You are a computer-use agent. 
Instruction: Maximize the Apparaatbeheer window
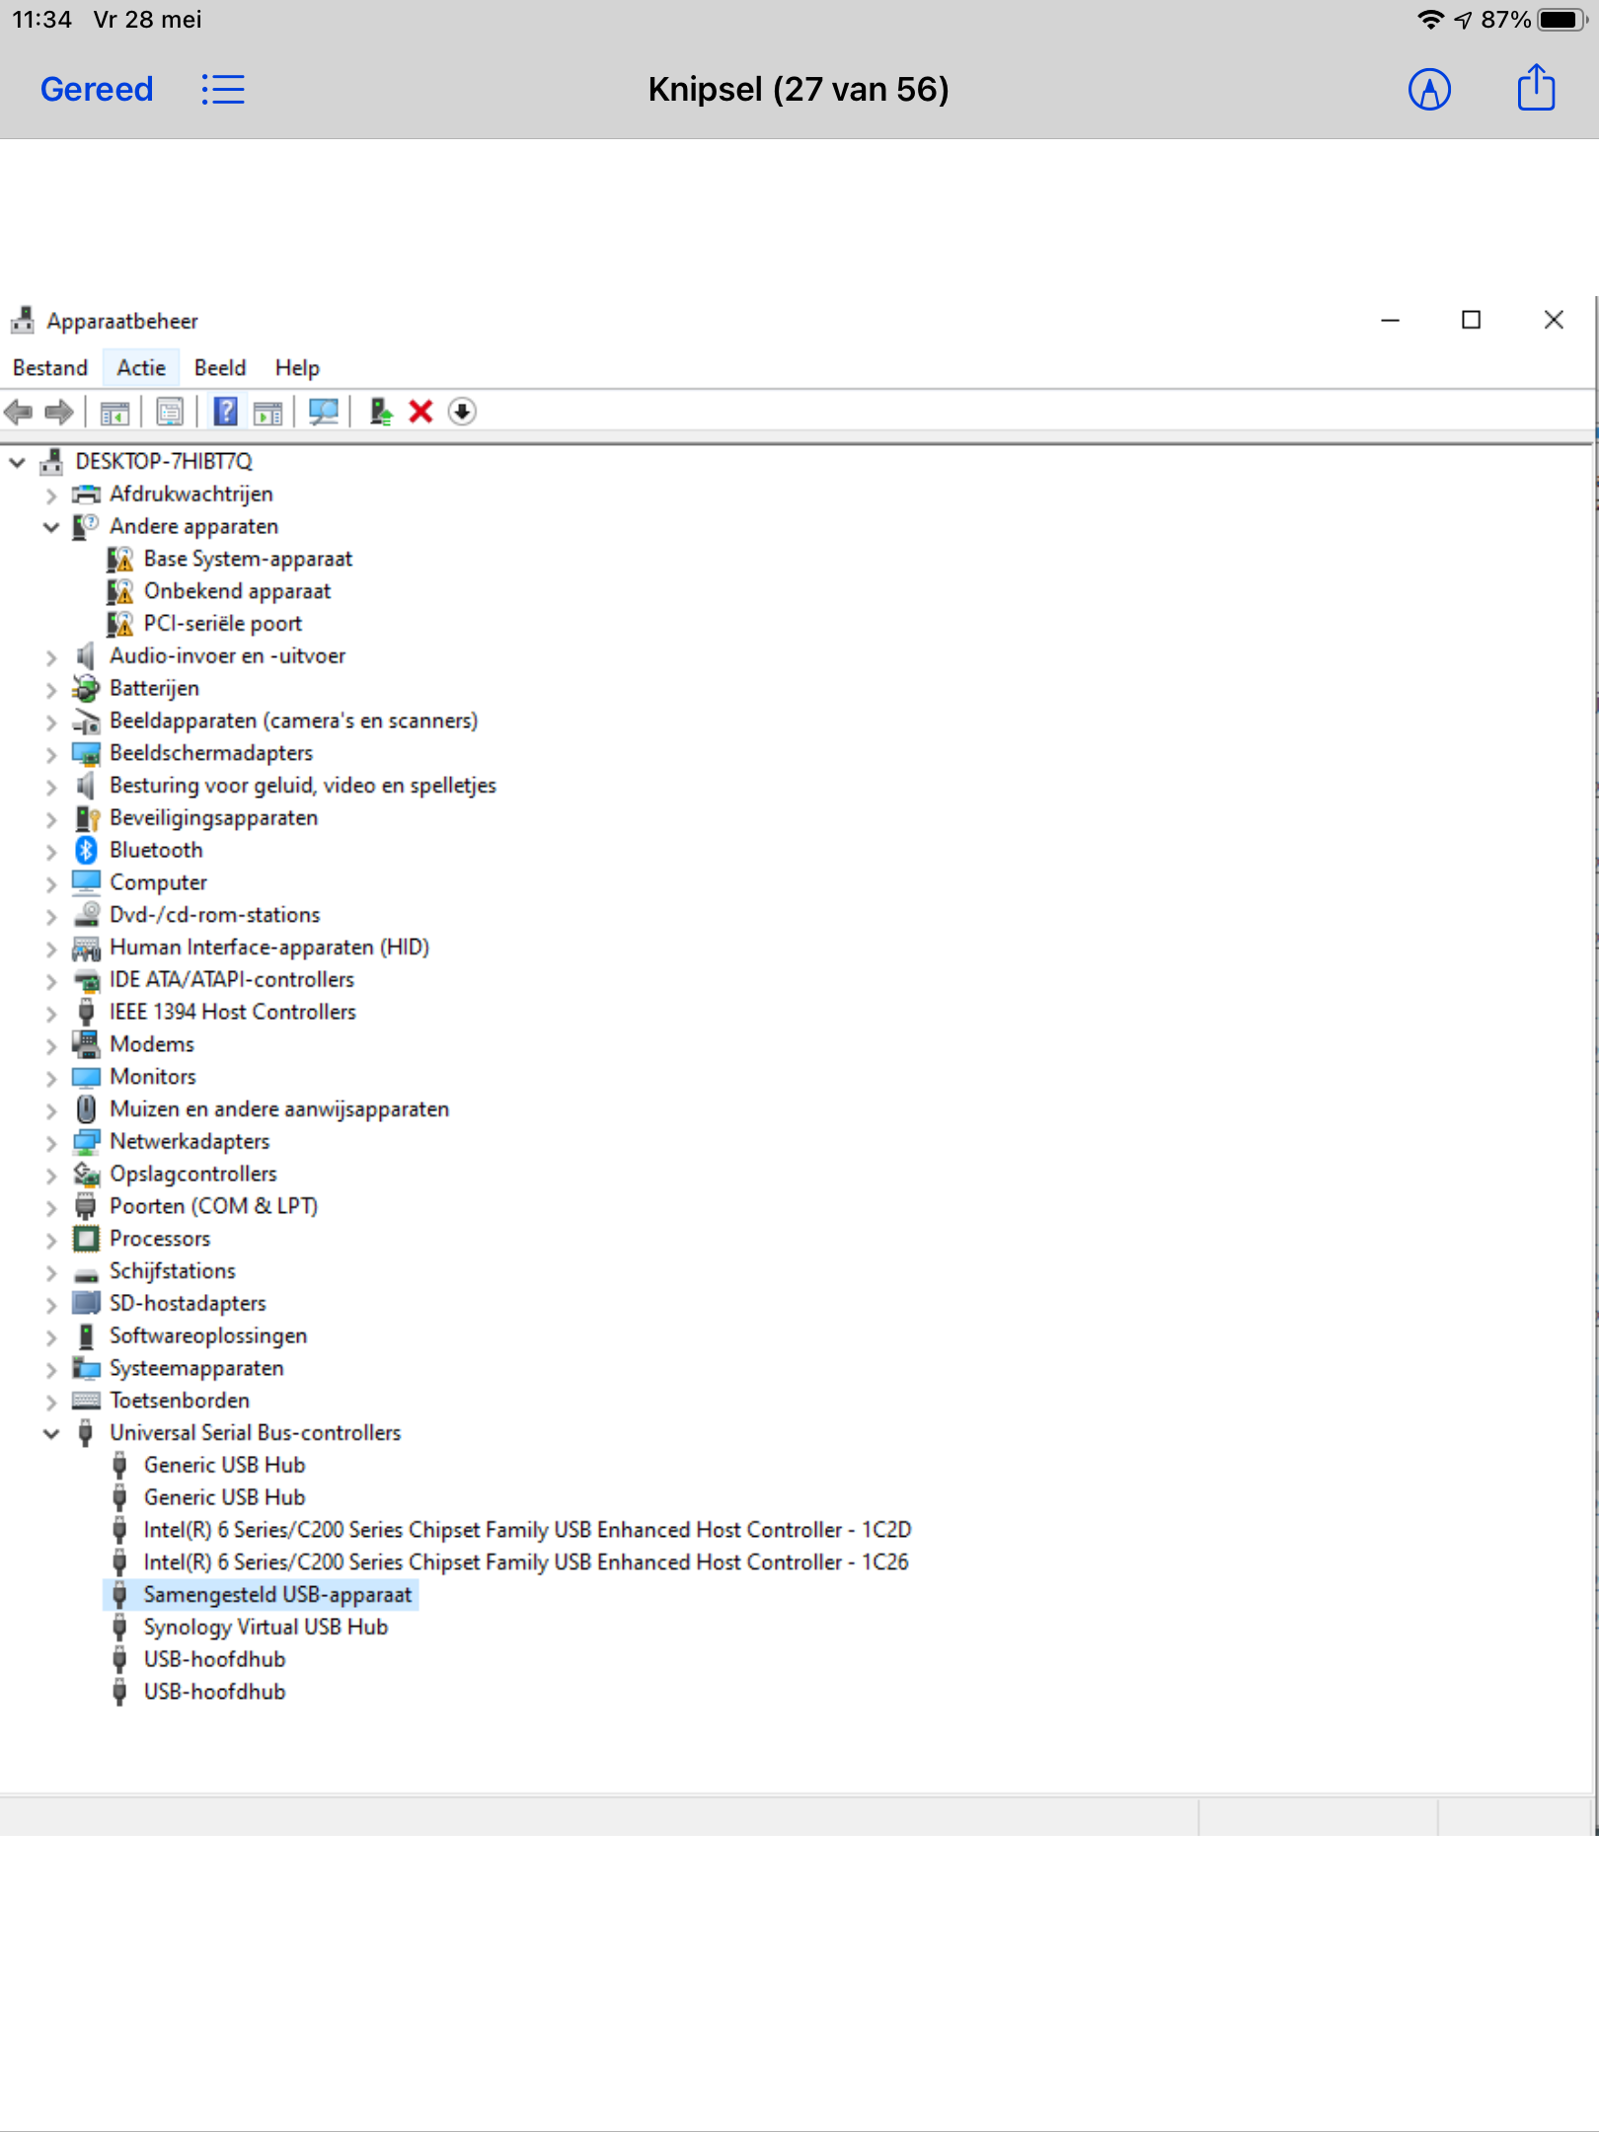coord(1471,320)
